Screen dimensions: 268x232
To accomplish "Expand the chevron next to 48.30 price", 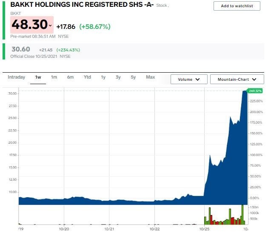I will coord(50,26).
